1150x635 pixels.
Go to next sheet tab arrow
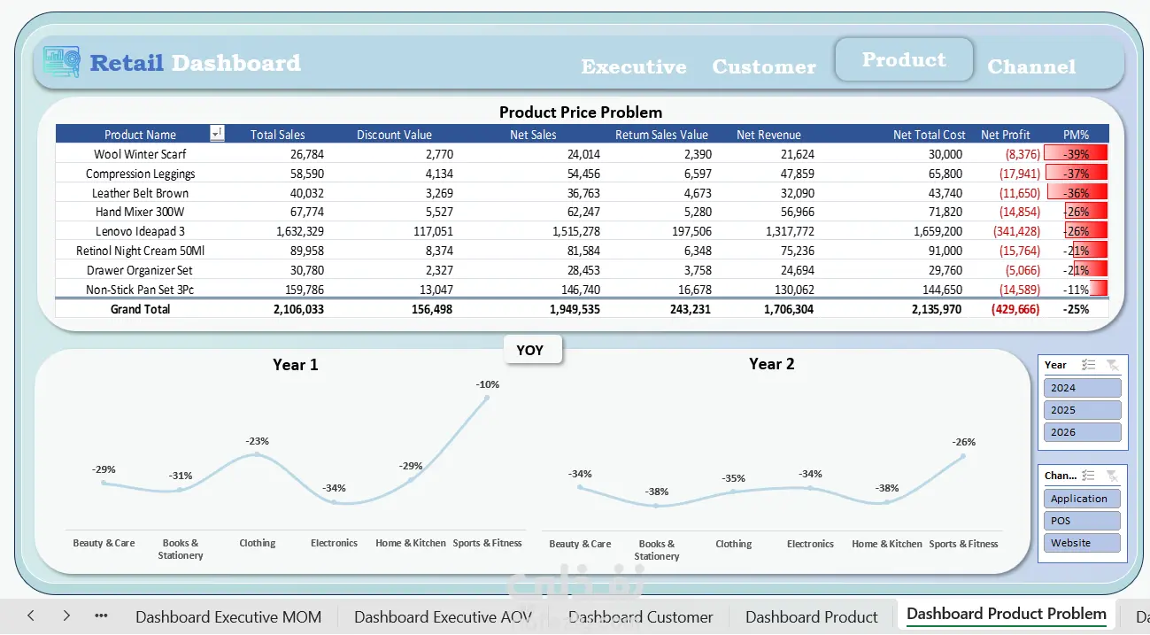[66, 616]
